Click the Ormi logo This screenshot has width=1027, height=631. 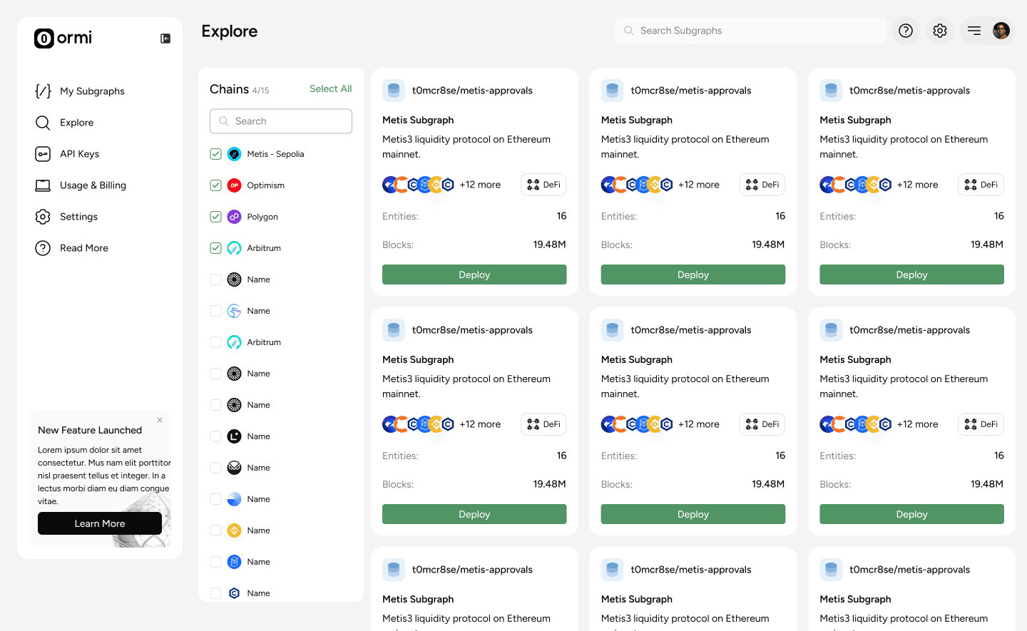63,38
